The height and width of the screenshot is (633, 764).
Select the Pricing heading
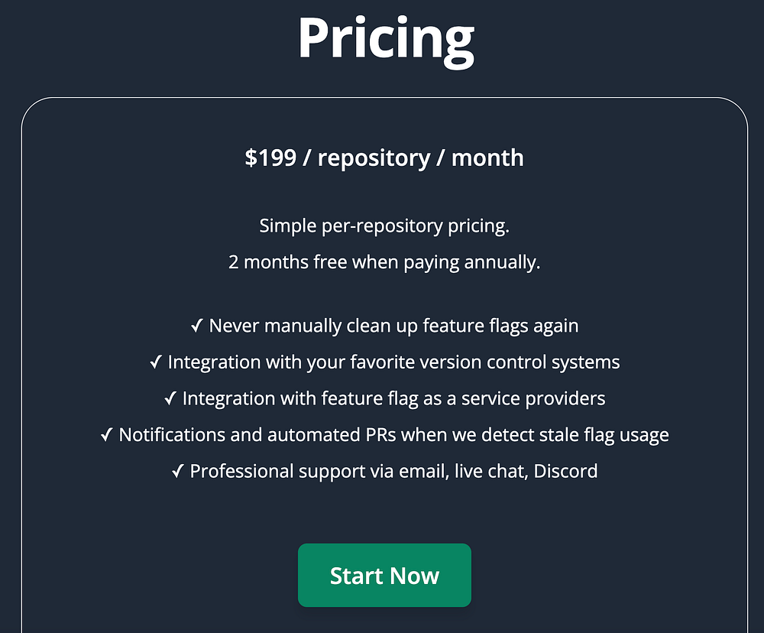coord(385,38)
